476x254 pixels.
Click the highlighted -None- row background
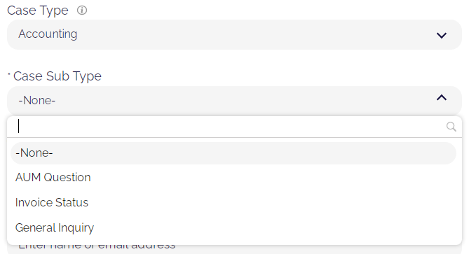pos(233,153)
